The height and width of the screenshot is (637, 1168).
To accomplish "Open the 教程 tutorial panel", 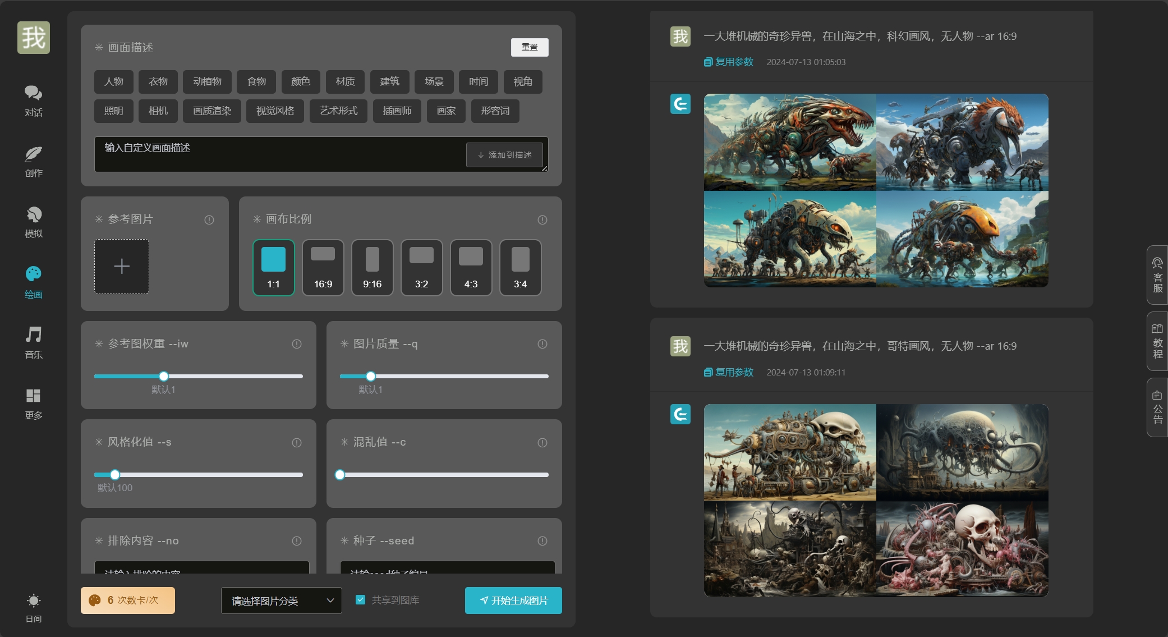I will coord(1157,341).
